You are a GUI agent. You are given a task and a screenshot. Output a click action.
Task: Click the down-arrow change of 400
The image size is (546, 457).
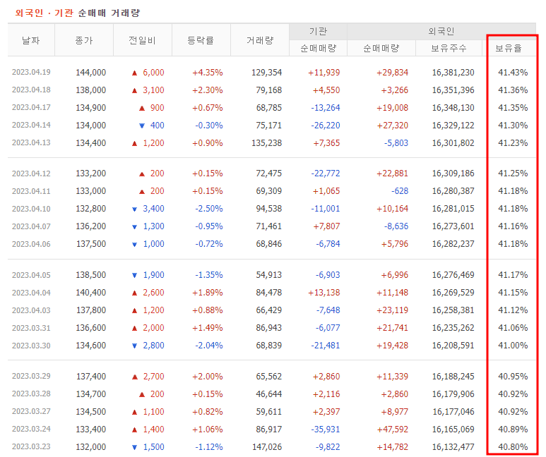(151, 126)
